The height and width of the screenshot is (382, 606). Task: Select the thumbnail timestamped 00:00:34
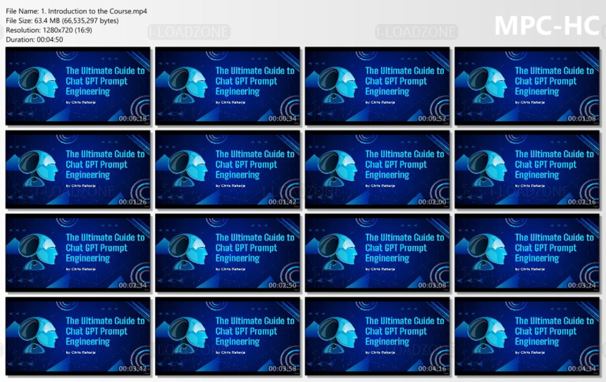228,86
